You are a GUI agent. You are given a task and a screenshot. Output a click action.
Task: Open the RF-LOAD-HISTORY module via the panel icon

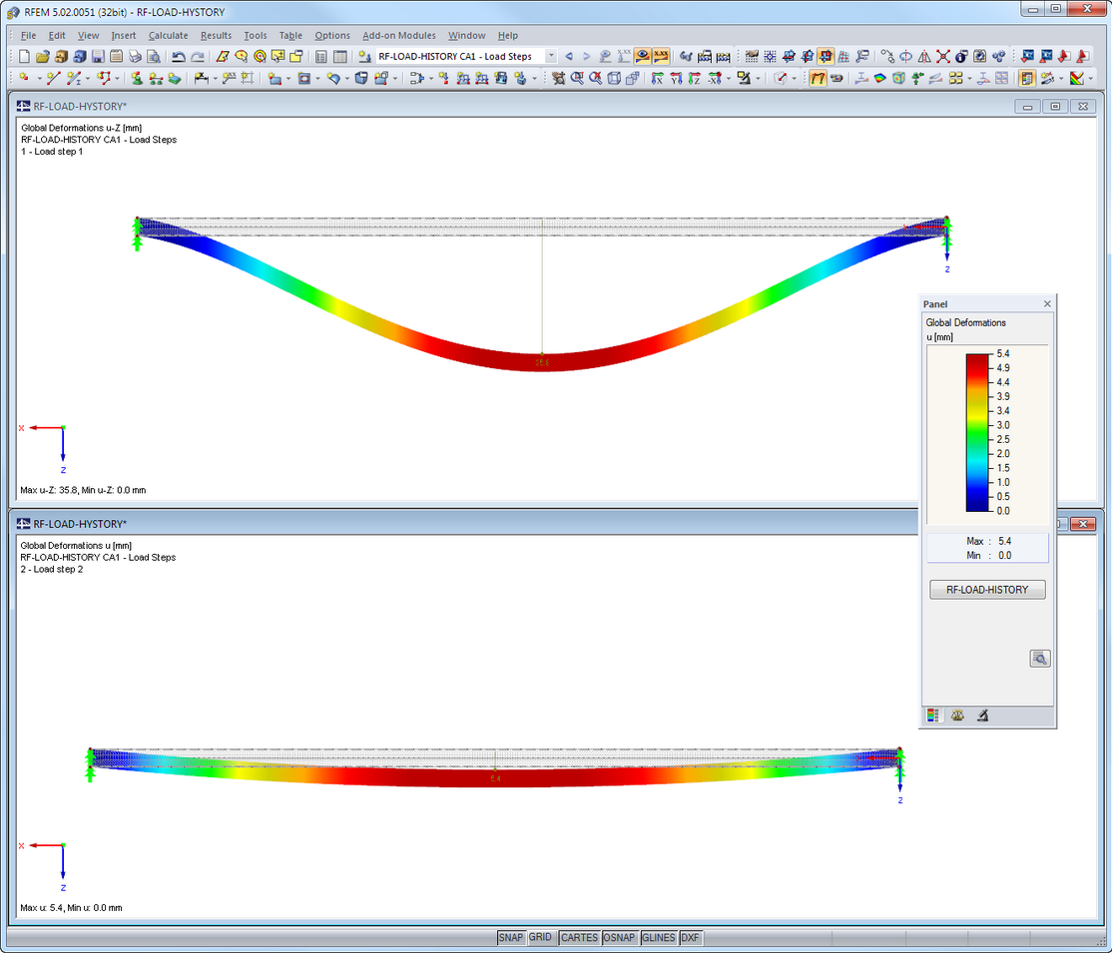tap(986, 589)
